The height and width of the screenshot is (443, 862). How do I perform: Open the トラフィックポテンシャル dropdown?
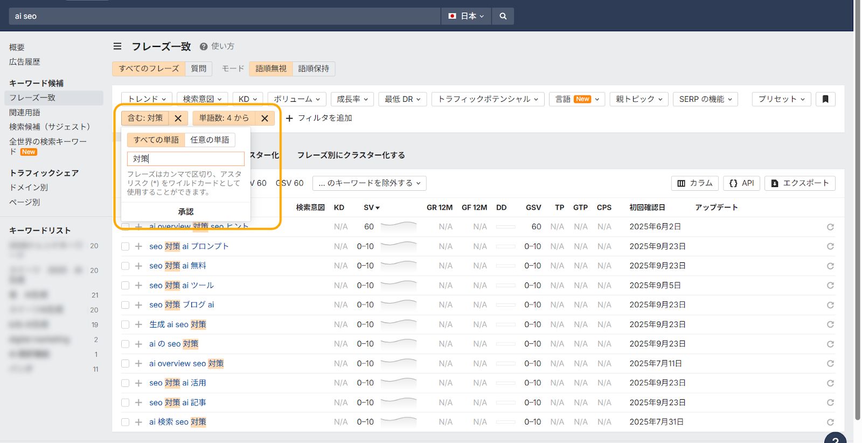point(488,99)
